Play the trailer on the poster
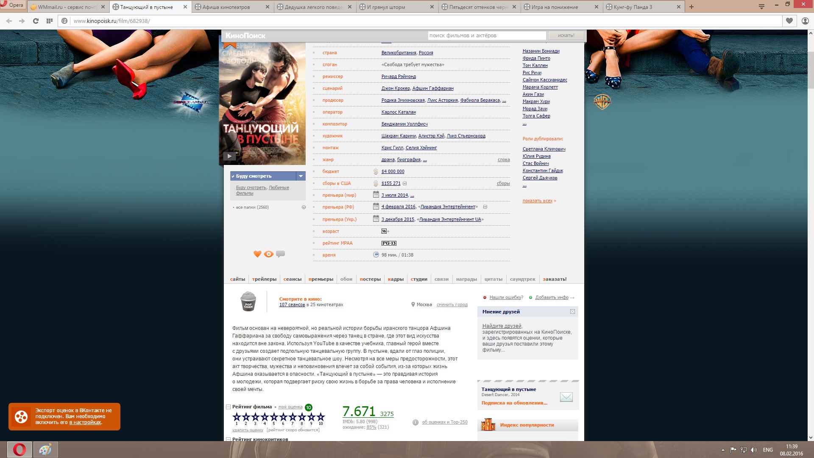The height and width of the screenshot is (458, 814). (x=229, y=156)
